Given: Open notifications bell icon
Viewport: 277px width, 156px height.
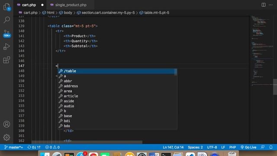Looking at the screenshot, I should (271, 147).
